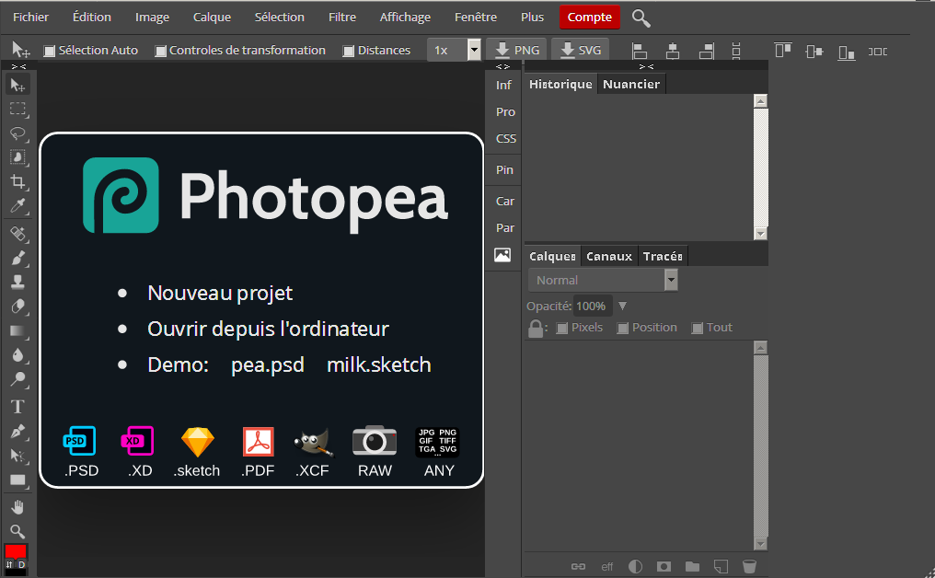The height and width of the screenshot is (578, 935).
Task: Open the search magnifier next to Compte
Action: (641, 17)
